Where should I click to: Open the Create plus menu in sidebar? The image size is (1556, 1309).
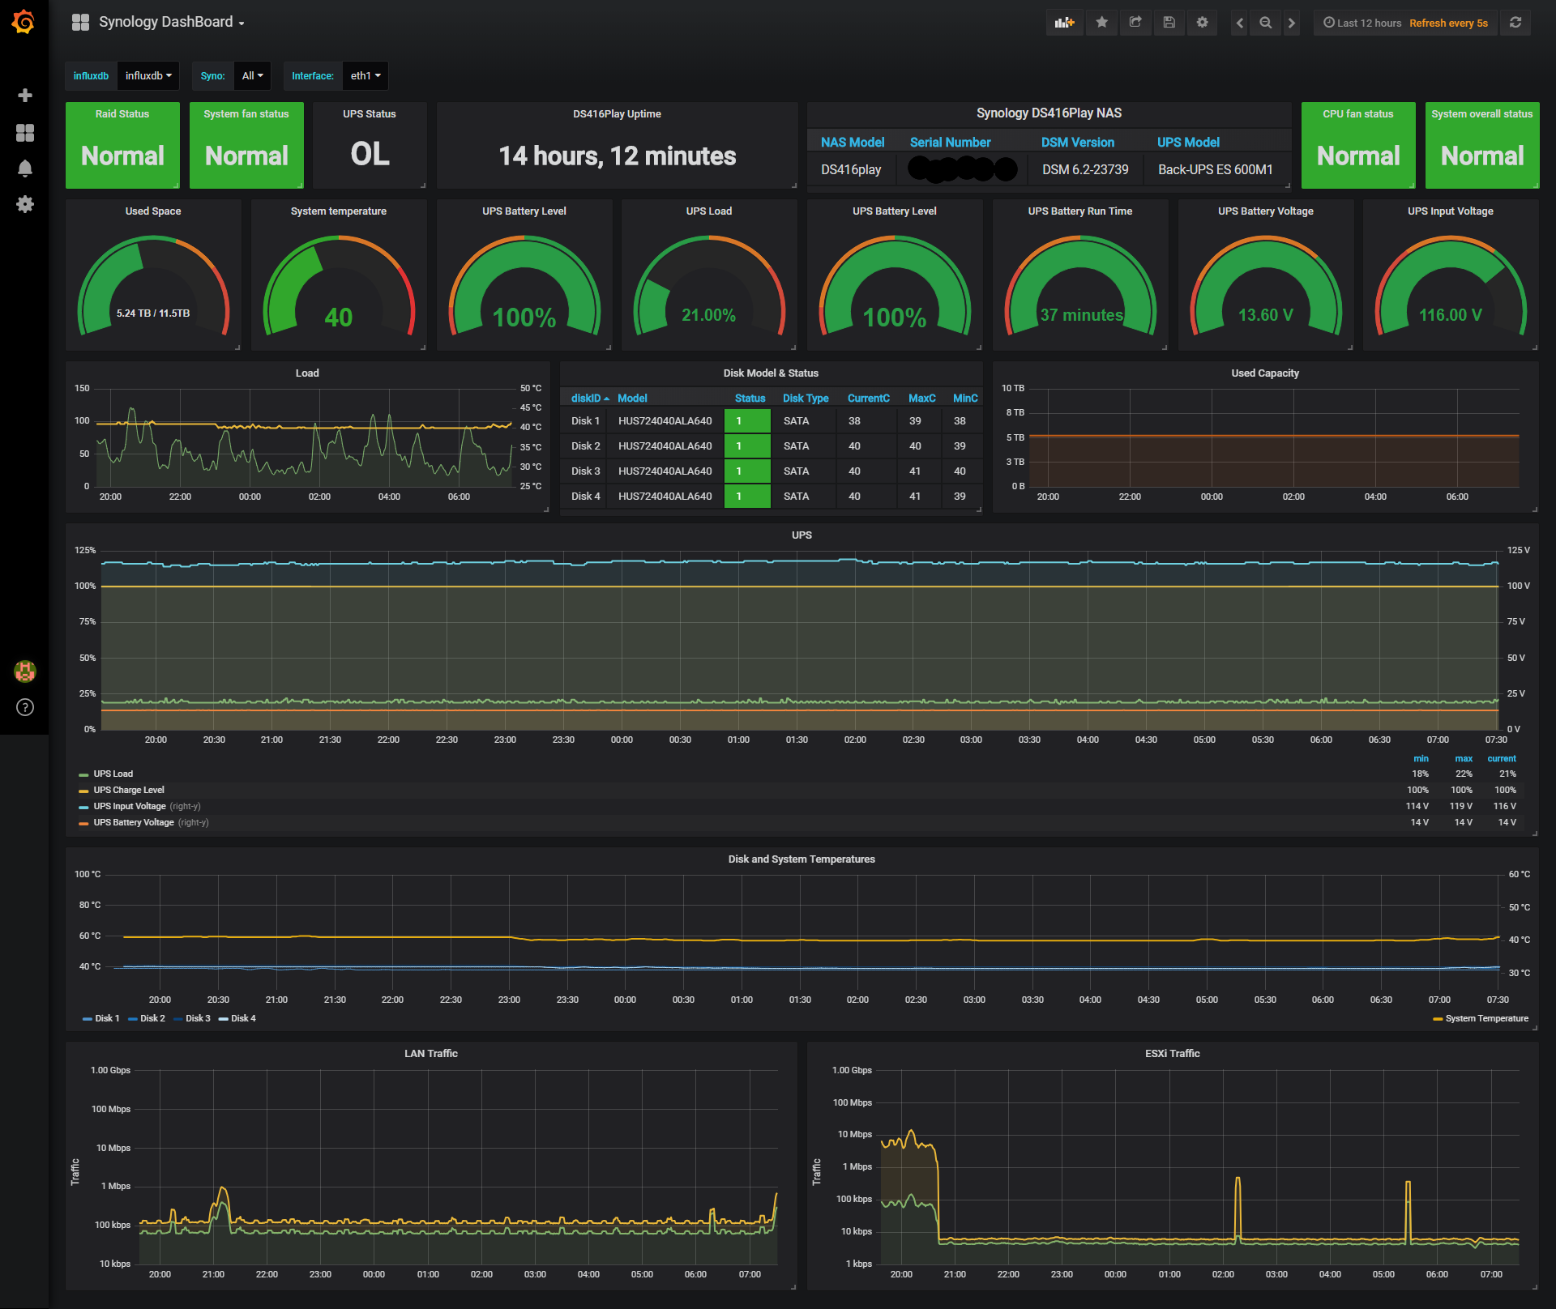tap(25, 96)
